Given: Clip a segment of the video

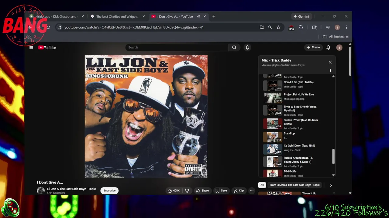Looking at the screenshot, I should 239,190.
